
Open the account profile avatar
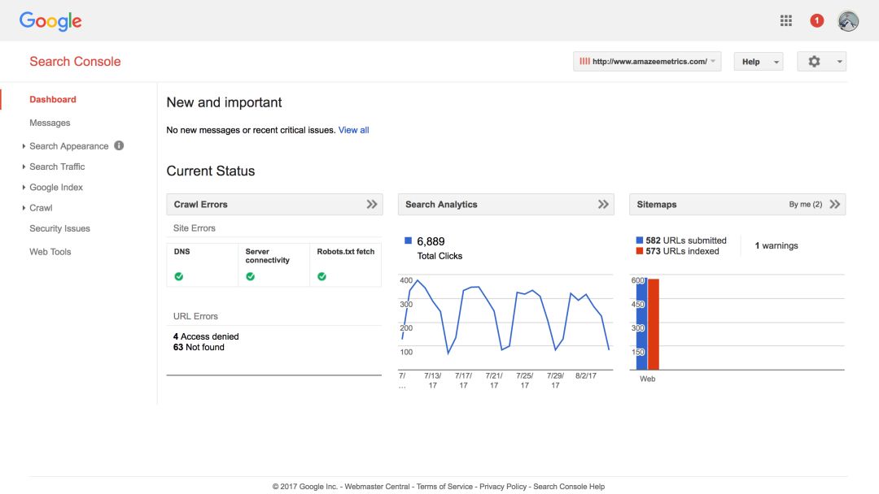848,21
